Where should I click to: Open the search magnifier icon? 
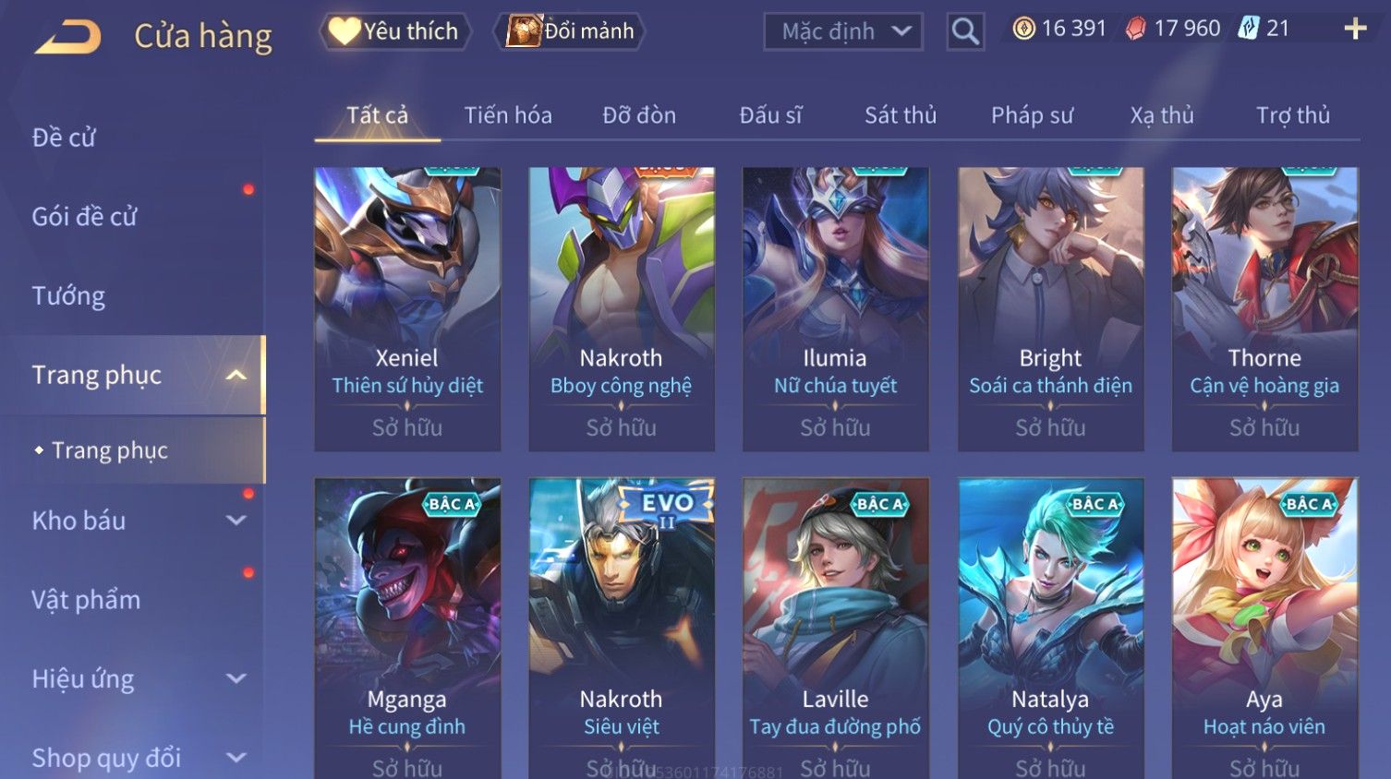(x=965, y=31)
